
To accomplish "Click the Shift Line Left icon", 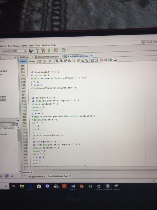I will click(92, 60).
